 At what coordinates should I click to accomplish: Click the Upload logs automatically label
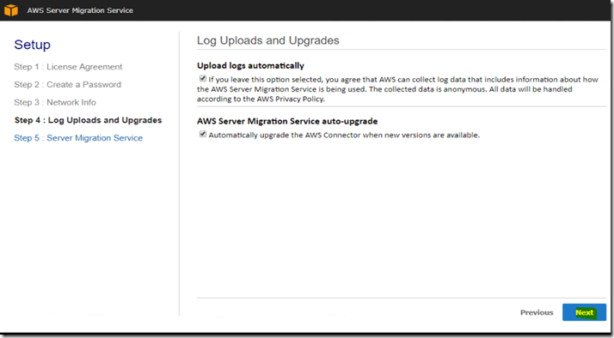coord(250,66)
